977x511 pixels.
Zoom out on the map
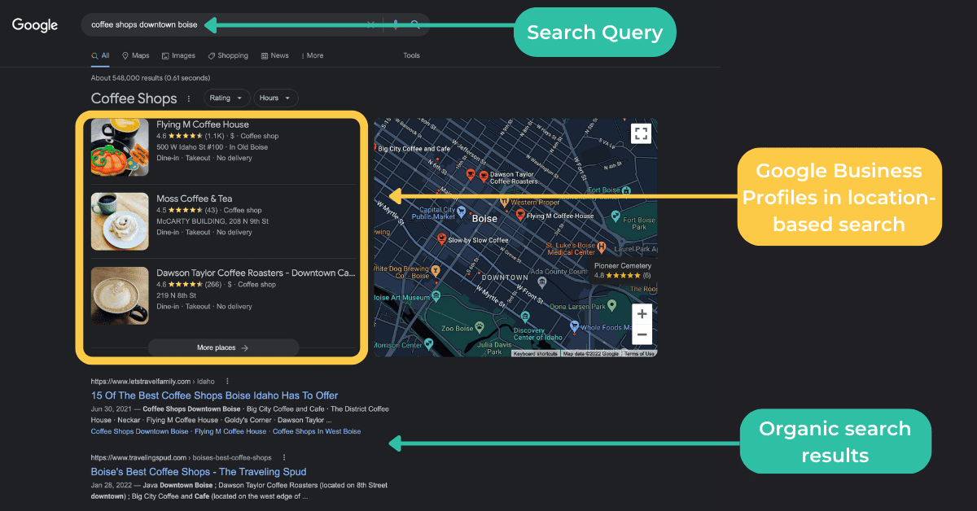click(x=642, y=334)
